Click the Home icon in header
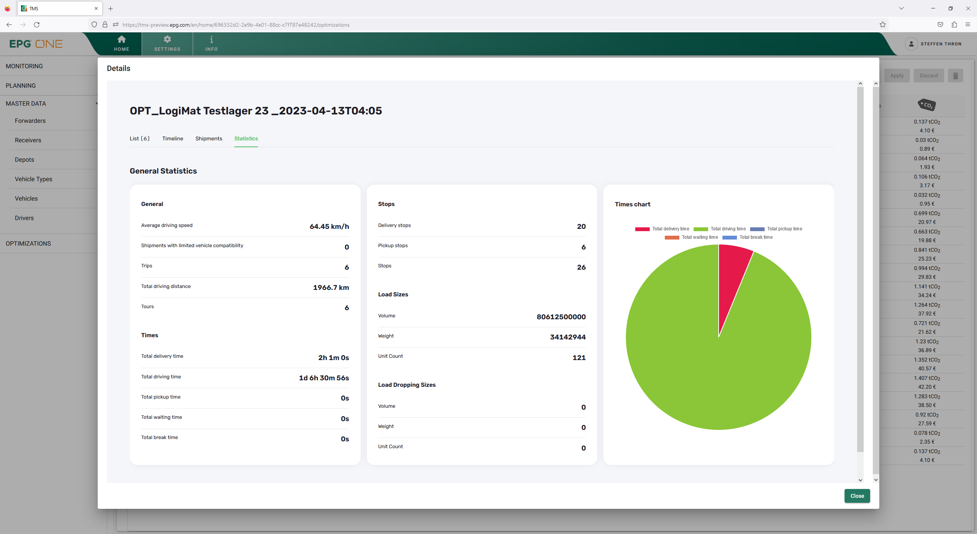Viewport: 977px width, 534px height. (x=121, y=40)
